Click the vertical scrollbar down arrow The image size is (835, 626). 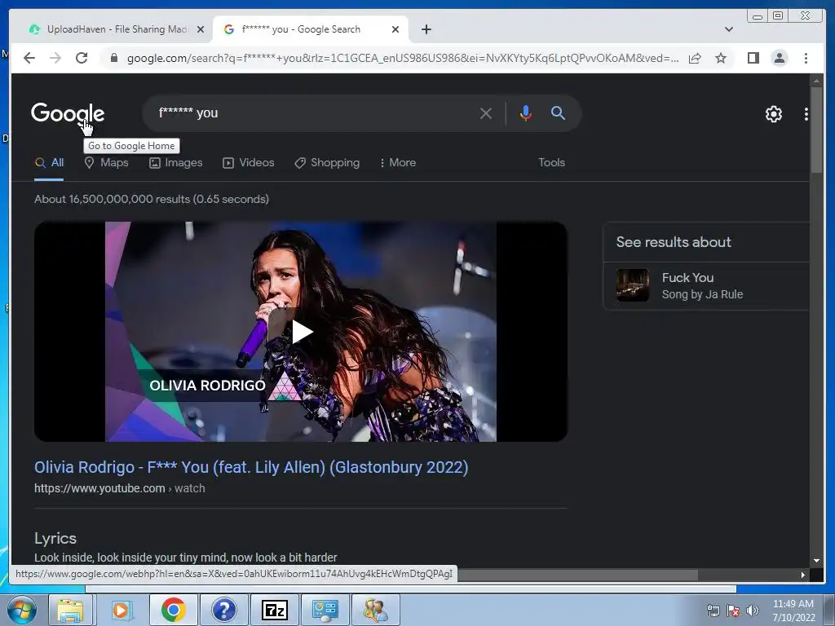(x=816, y=561)
